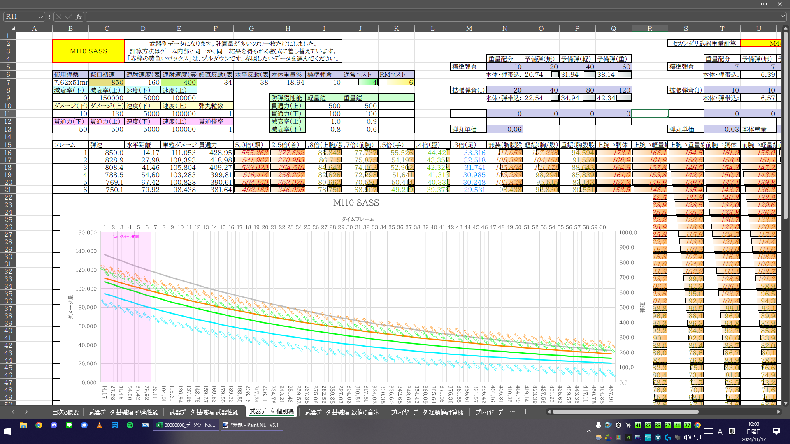This screenshot has height=444, width=790.
Task: Launch Chrome from the taskbar
Action: pyautogui.click(x=38, y=425)
